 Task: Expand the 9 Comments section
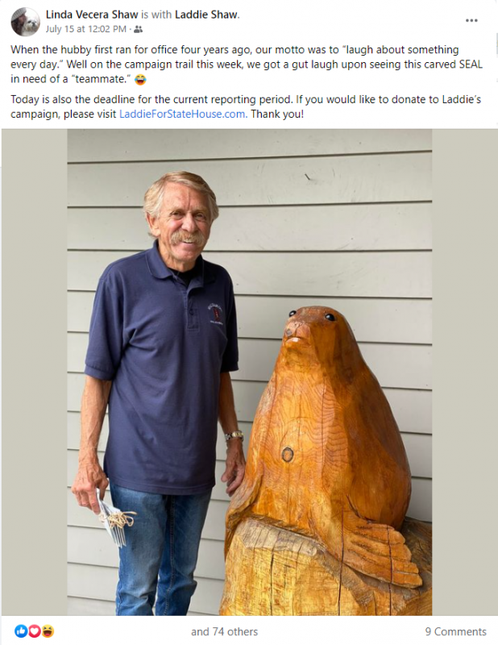[455, 631]
